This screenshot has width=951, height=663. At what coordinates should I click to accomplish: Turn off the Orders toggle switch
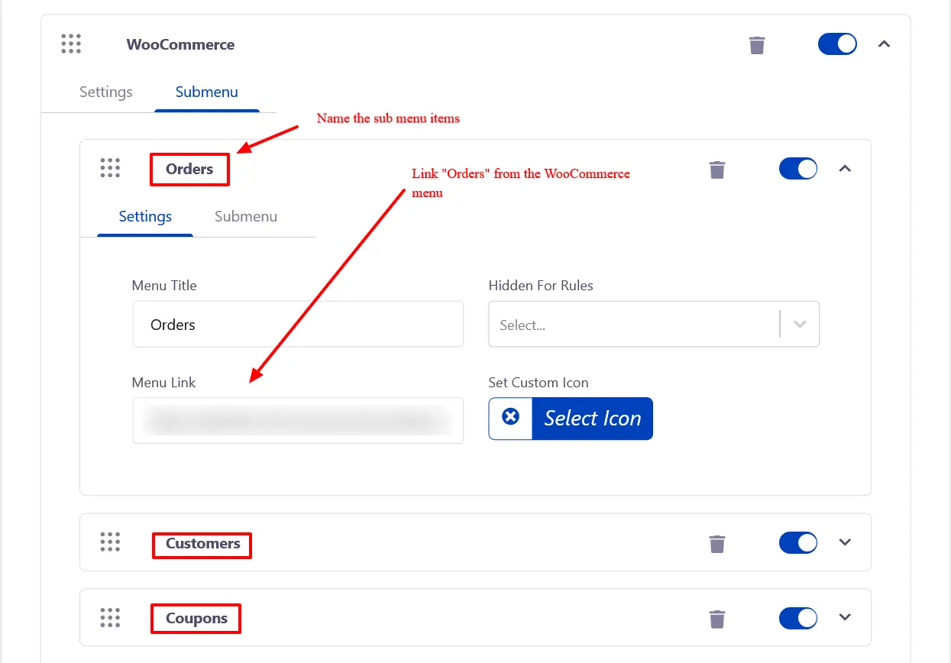[798, 169]
